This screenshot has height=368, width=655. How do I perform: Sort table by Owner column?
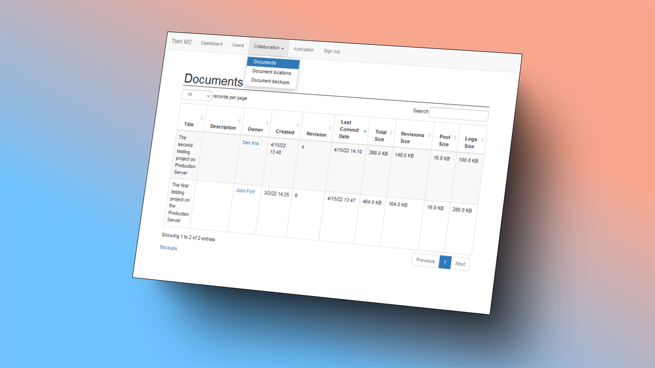[x=255, y=129]
